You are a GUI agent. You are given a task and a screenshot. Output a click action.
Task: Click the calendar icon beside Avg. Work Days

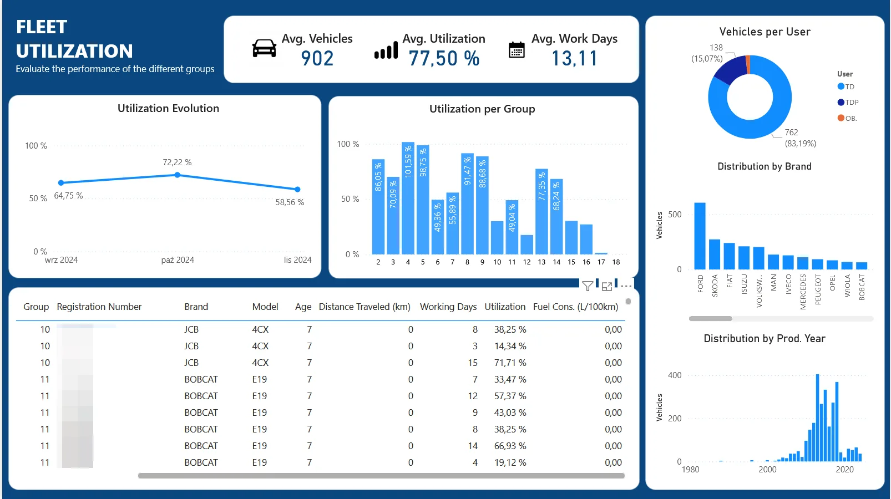click(517, 50)
